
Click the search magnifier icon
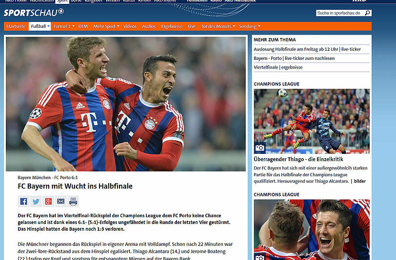pyautogui.click(x=367, y=13)
